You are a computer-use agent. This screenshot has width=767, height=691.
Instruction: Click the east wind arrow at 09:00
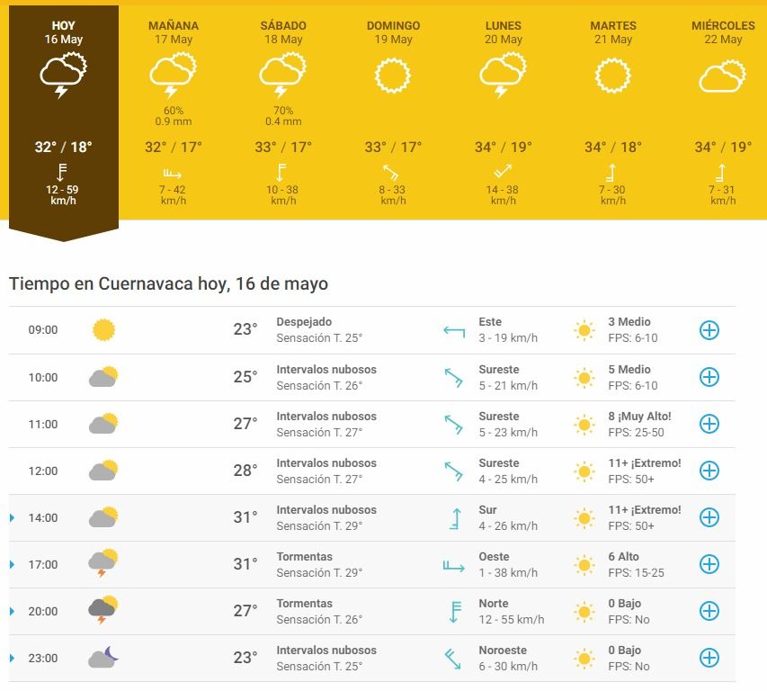click(x=453, y=330)
